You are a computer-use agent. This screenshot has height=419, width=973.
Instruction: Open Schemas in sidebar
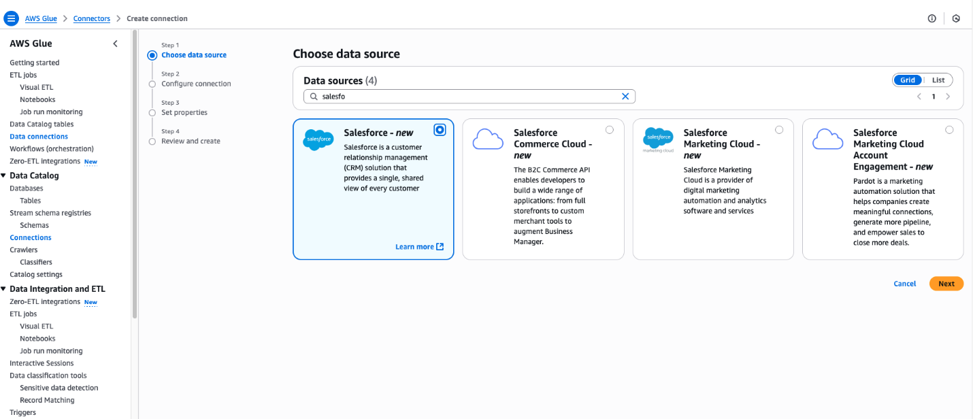click(x=34, y=225)
